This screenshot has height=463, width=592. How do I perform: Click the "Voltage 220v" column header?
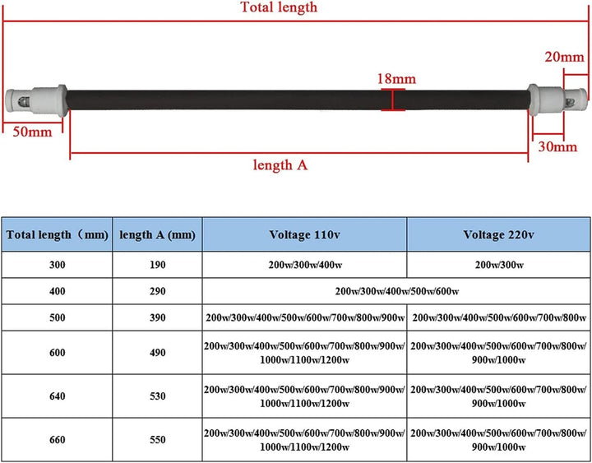(x=498, y=234)
